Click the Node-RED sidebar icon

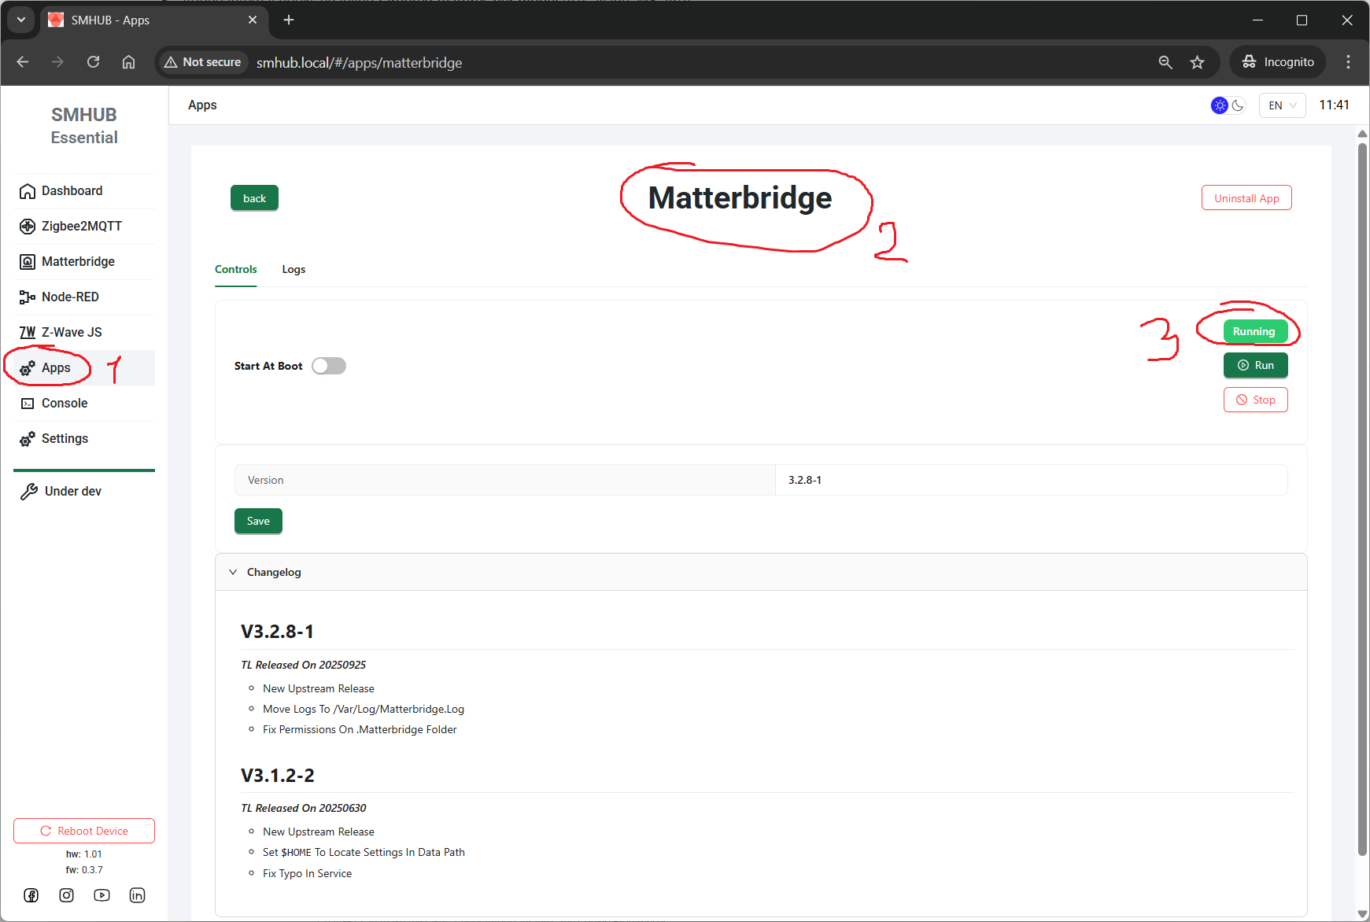tap(28, 297)
